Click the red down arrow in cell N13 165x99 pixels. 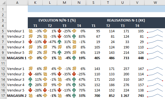coord(74,74)
